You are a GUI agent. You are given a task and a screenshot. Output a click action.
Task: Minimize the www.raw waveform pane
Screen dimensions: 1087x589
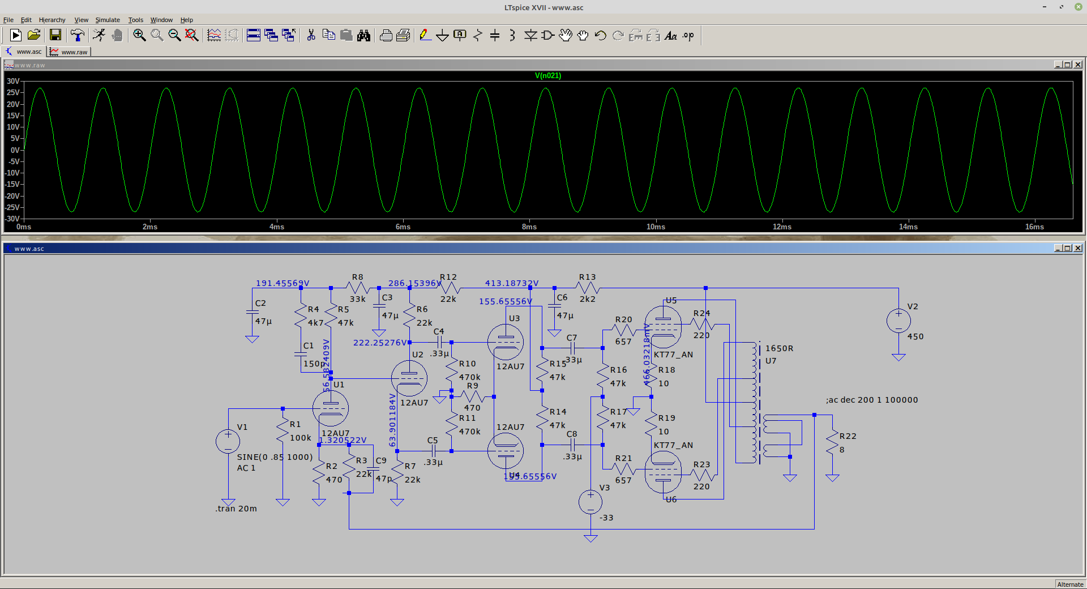point(1057,65)
